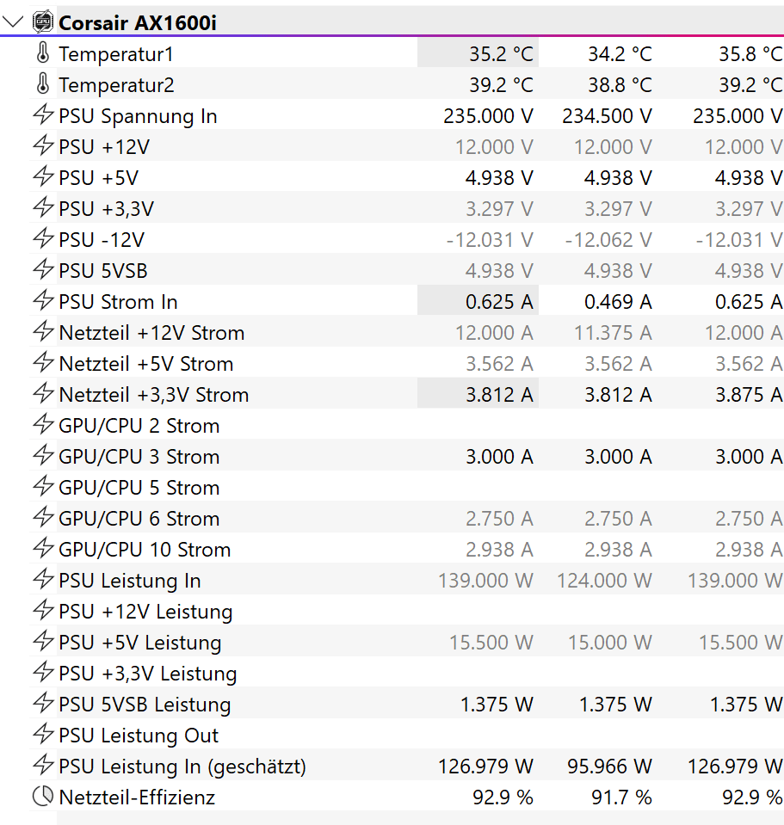Select the PSU -12V sensor row label
784x825 pixels.
click(102, 240)
